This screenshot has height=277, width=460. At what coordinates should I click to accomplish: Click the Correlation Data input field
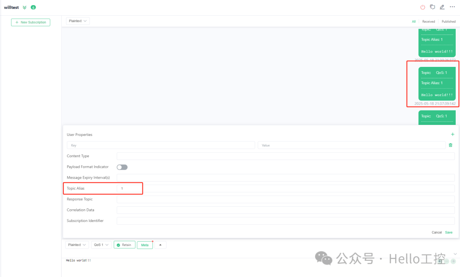pos(286,210)
